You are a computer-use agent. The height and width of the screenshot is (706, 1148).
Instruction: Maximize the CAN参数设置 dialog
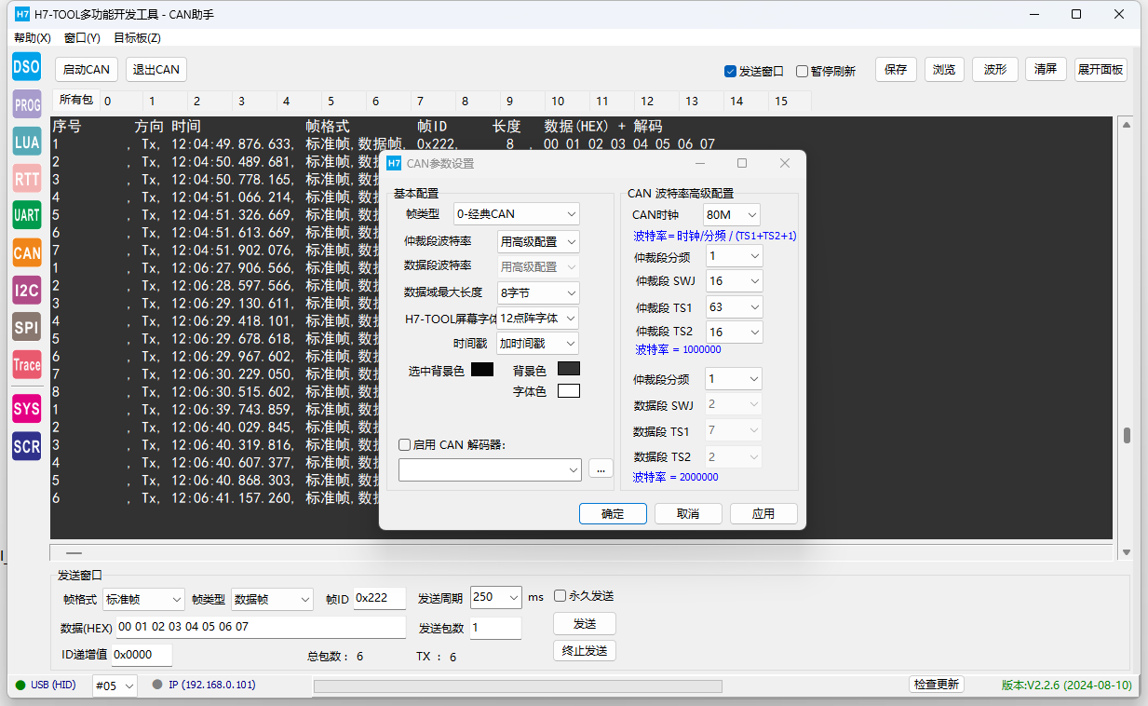click(742, 163)
